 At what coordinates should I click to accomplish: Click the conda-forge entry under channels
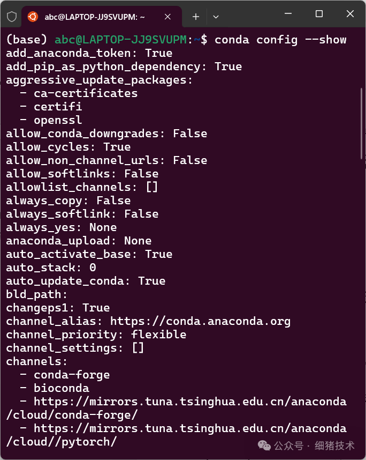[71, 375]
